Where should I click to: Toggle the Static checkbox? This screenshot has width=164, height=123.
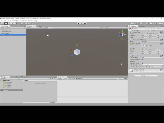(157, 28)
